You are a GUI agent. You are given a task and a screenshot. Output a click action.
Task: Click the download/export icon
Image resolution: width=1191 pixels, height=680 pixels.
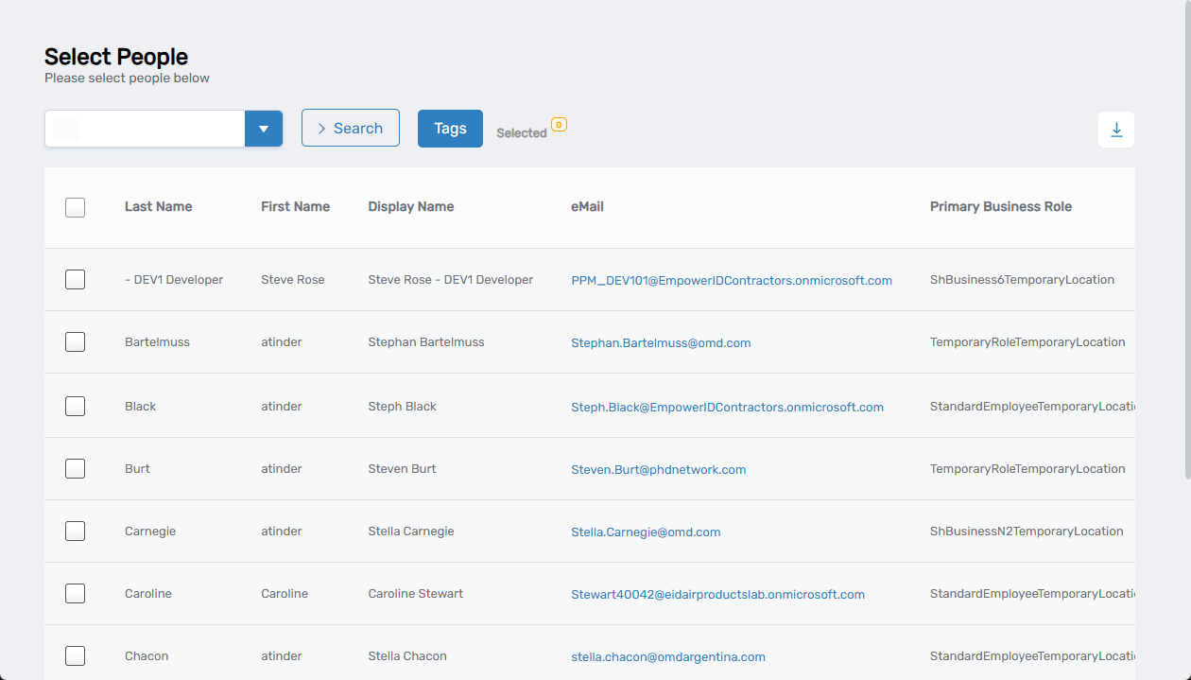[x=1116, y=130]
